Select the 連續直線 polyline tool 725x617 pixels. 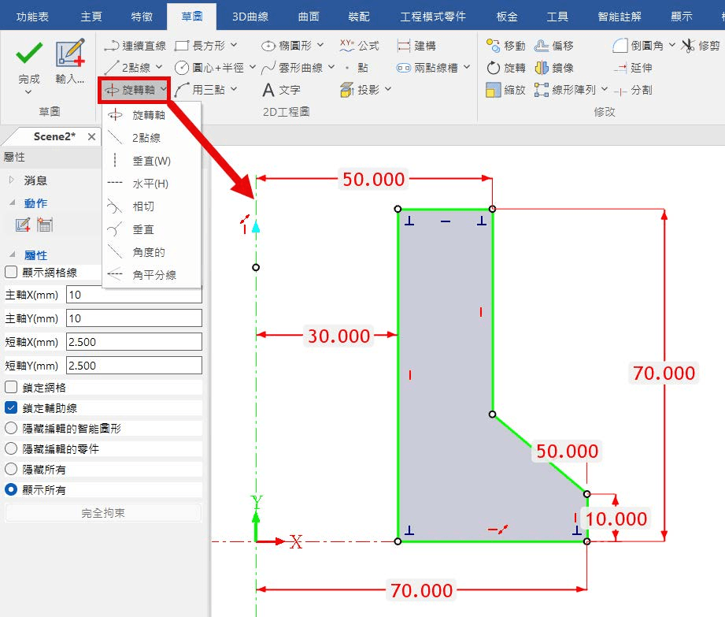(x=135, y=46)
